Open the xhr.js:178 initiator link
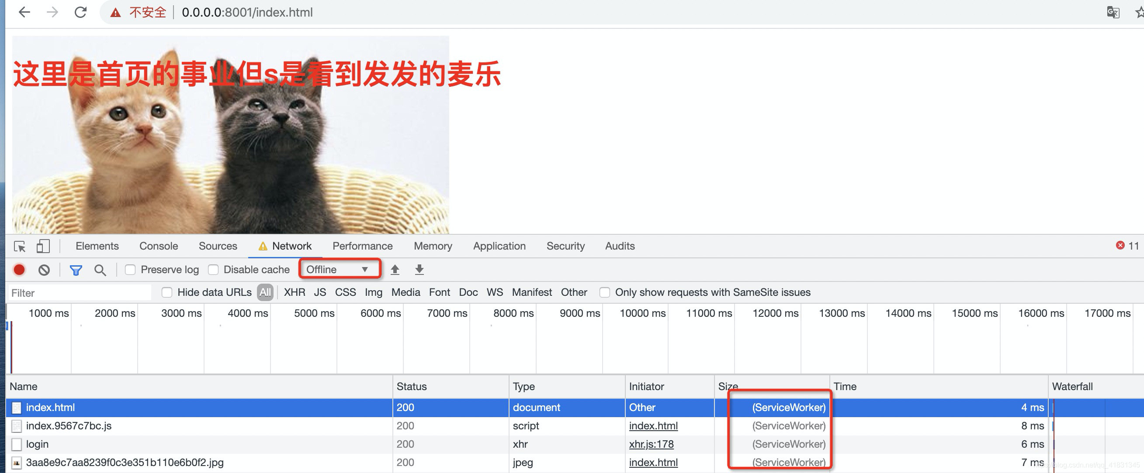Image resolution: width=1144 pixels, height=473 pixels. (x=651, y=444)
